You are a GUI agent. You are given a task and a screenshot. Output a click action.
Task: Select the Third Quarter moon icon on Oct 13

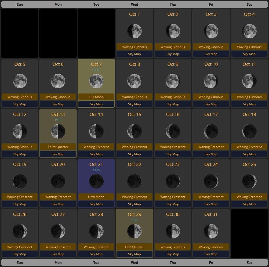[58, 131]
